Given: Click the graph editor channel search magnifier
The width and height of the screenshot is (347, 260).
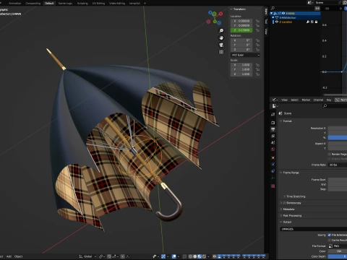Looking at the screenshot, I should pyautogui.click(x=273, y=9).
